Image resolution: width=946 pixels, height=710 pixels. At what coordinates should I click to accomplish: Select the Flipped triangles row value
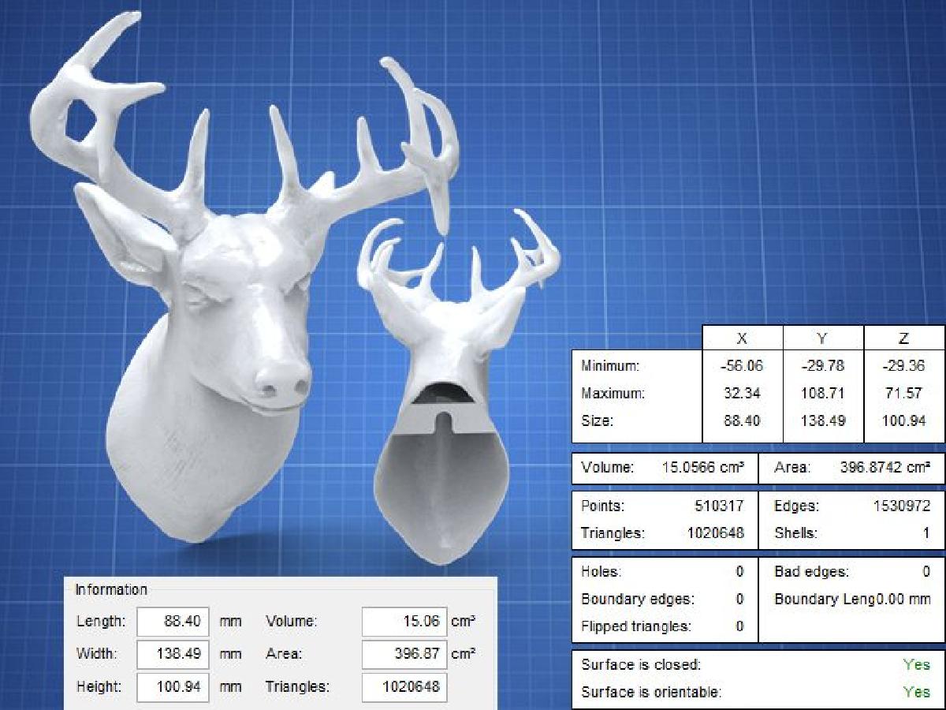pyautogui.click(x=739, y=626)
